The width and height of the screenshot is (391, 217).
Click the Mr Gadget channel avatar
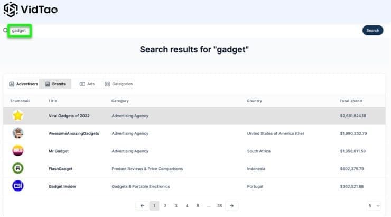tap(18, 150)
